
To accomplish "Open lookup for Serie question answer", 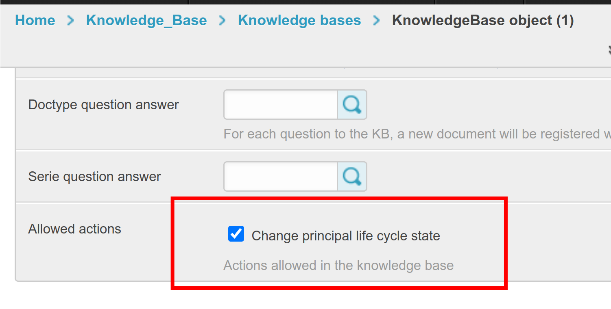I will 352,176.
